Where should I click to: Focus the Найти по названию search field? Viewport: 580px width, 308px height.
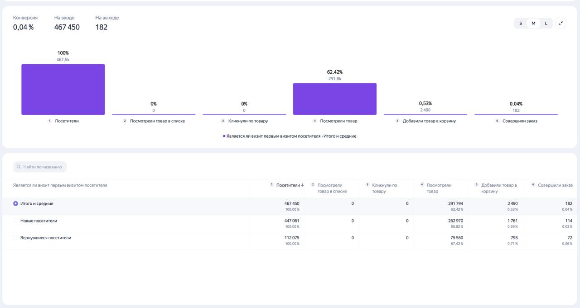tap(40, 167)
